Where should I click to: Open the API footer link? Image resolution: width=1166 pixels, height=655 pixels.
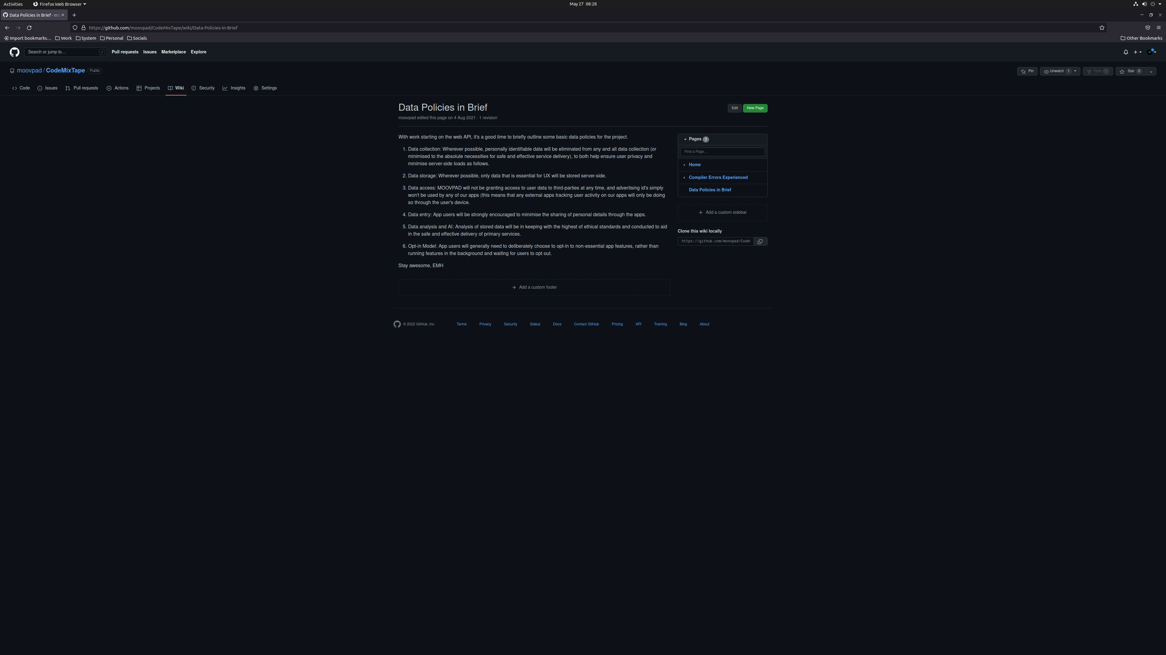click(638, 324)
